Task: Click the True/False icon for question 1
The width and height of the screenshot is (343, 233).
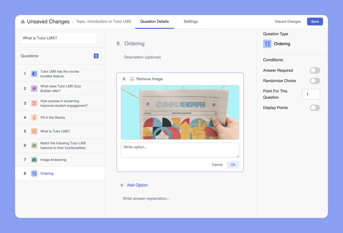Action: point(34,74)
